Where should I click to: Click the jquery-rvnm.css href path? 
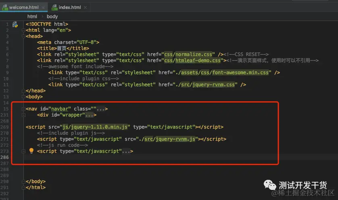tap(213, 85)
